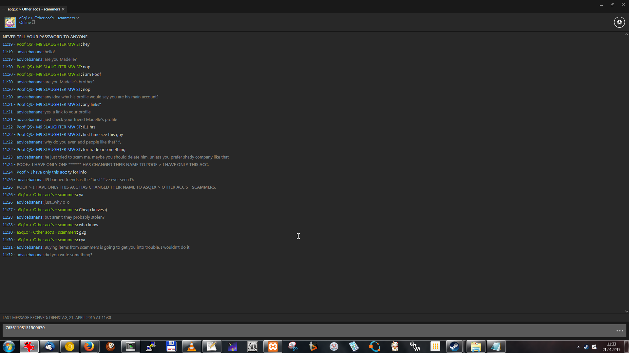Close the aSq1x chat tab
The width and height of the screenshot is (629, 353).
(x=63, y=9)
